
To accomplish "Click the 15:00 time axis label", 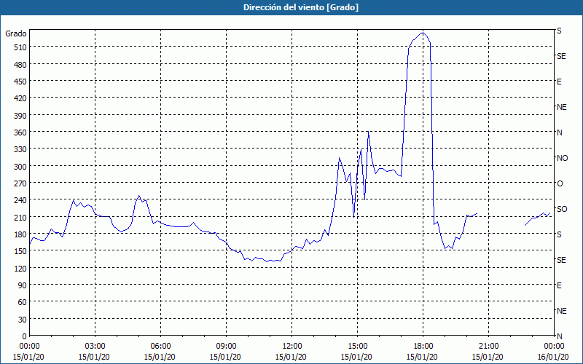I will click(357, 347).
